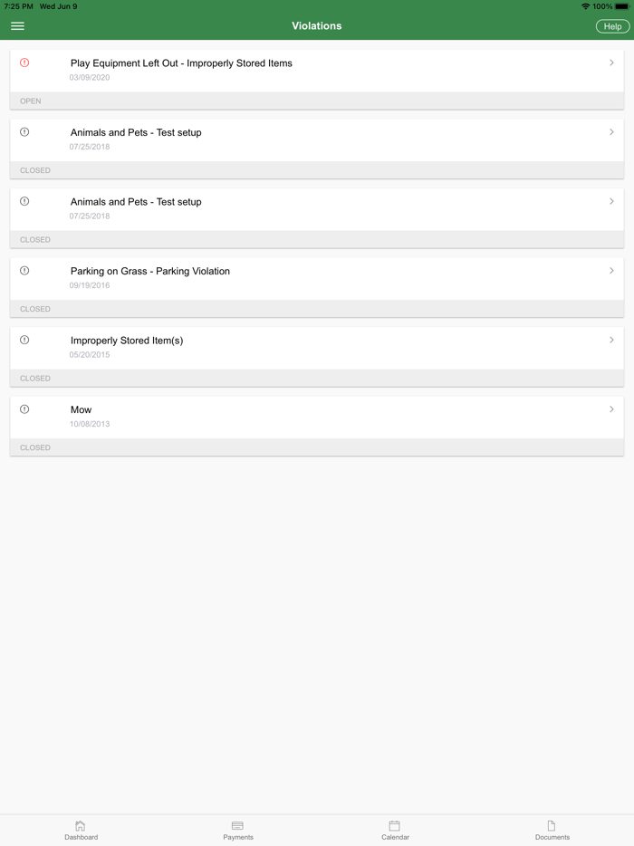Screen dimensions: 634x846
Task: Tap the Payments card icon
Action: [237, 825]
